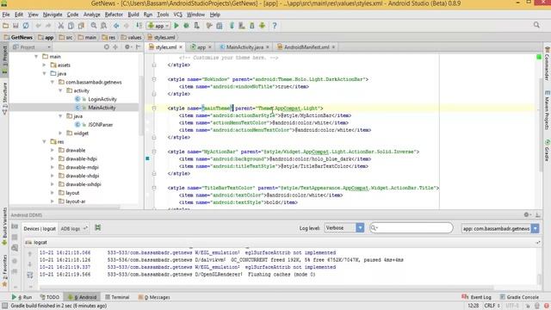
Task: Open the Run tool window button
Action: tap(22, 297)
